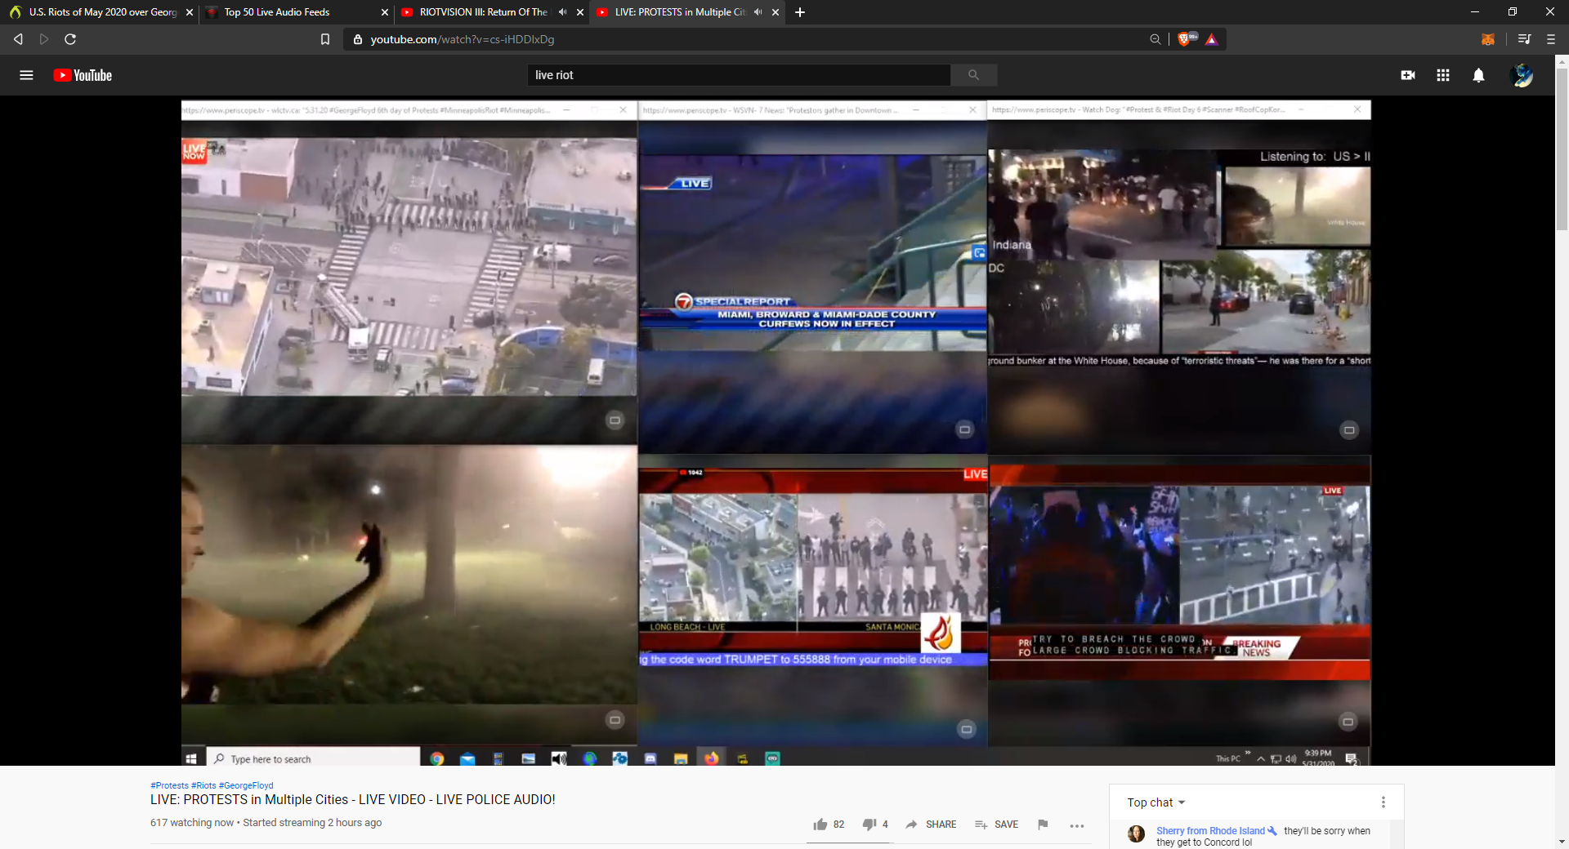1569x849 pixels.
Task: Open the #GeorgeFloyd hashtag link
Action: [246, 785]
